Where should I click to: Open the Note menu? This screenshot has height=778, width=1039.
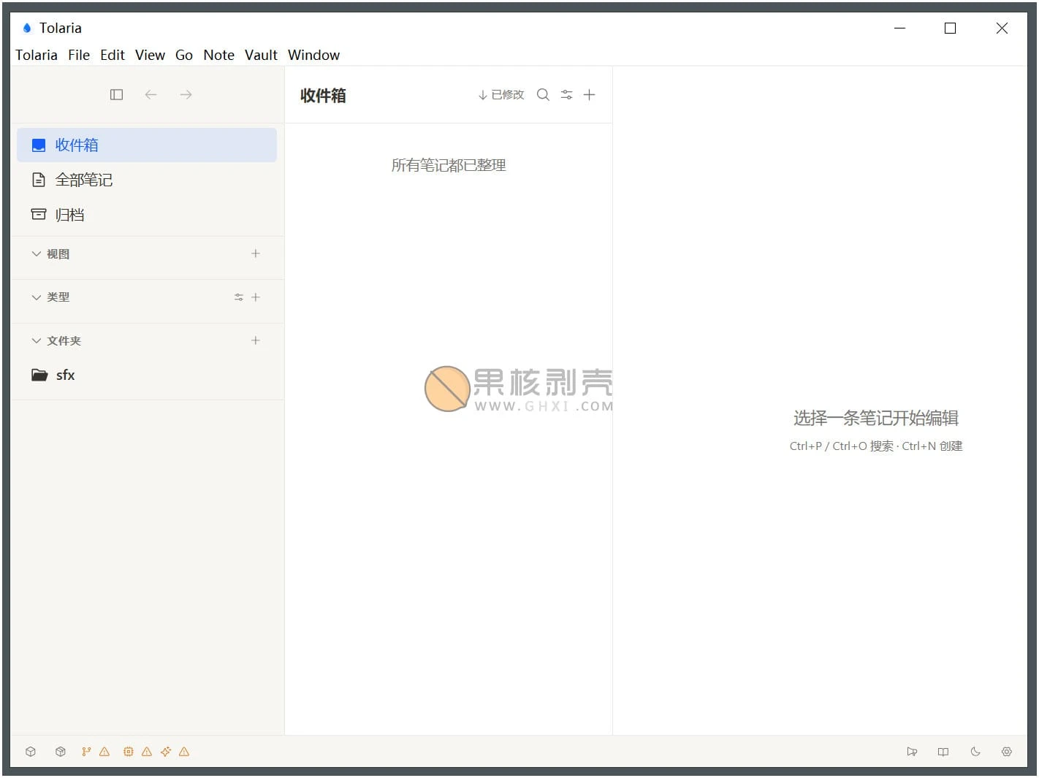coord(219,55)
